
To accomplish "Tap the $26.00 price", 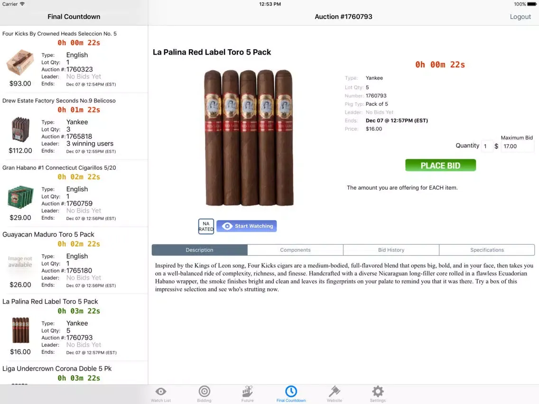I will (x=20, y=285).
